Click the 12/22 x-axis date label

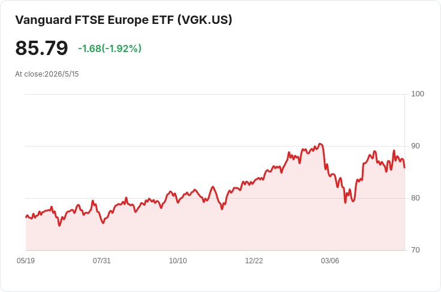[254, 261]
